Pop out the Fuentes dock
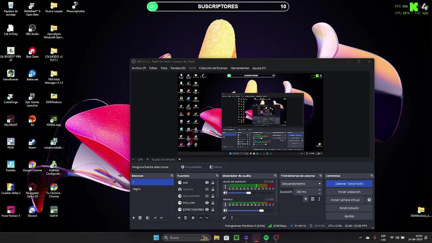The image size is (432, 243). coord(217,176)
